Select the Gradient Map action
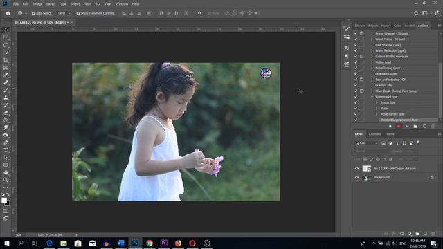The width and height of the screenshot is (443, 249). pyautogui.click(x=384, y=85)
